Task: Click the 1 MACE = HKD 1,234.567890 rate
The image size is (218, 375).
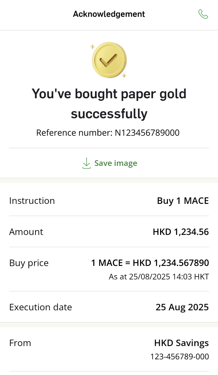Action: coord(150,263)
